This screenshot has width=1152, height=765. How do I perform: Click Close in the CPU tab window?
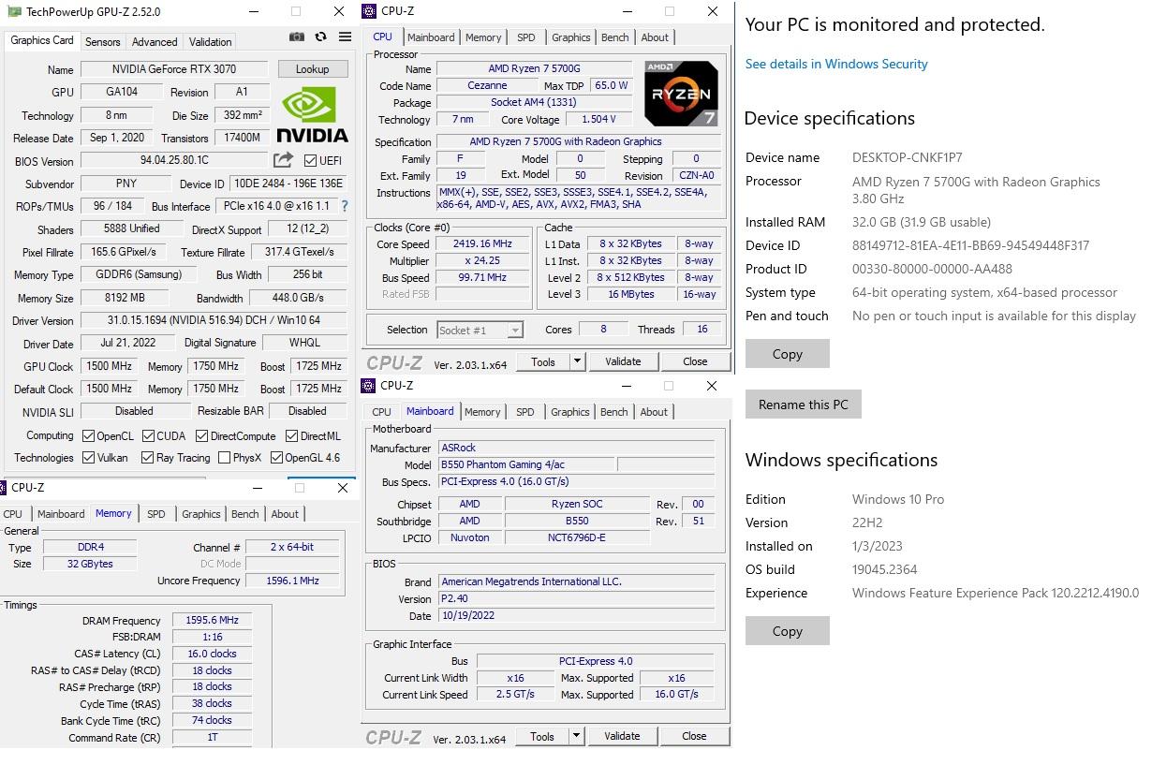695,361
